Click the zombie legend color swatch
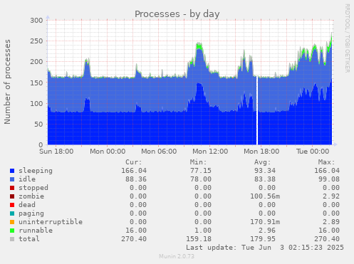The width and height of the screenshot is (354, 264). (x=12, y=196)
